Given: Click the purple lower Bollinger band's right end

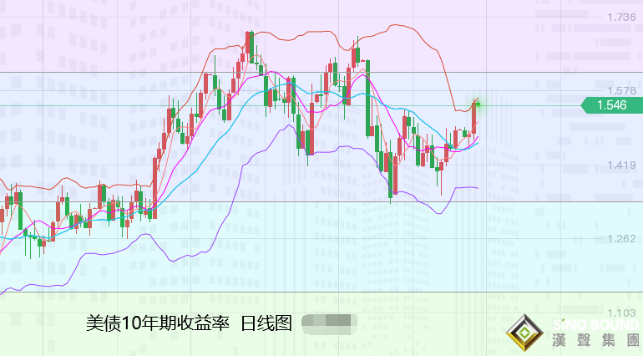Looking at the screenshot, I should (x=477, y=188).
